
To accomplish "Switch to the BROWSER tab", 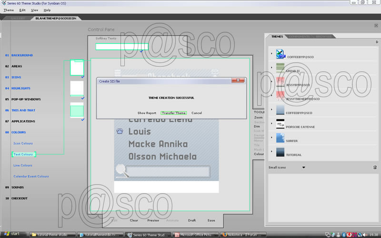I will point(324,37).
